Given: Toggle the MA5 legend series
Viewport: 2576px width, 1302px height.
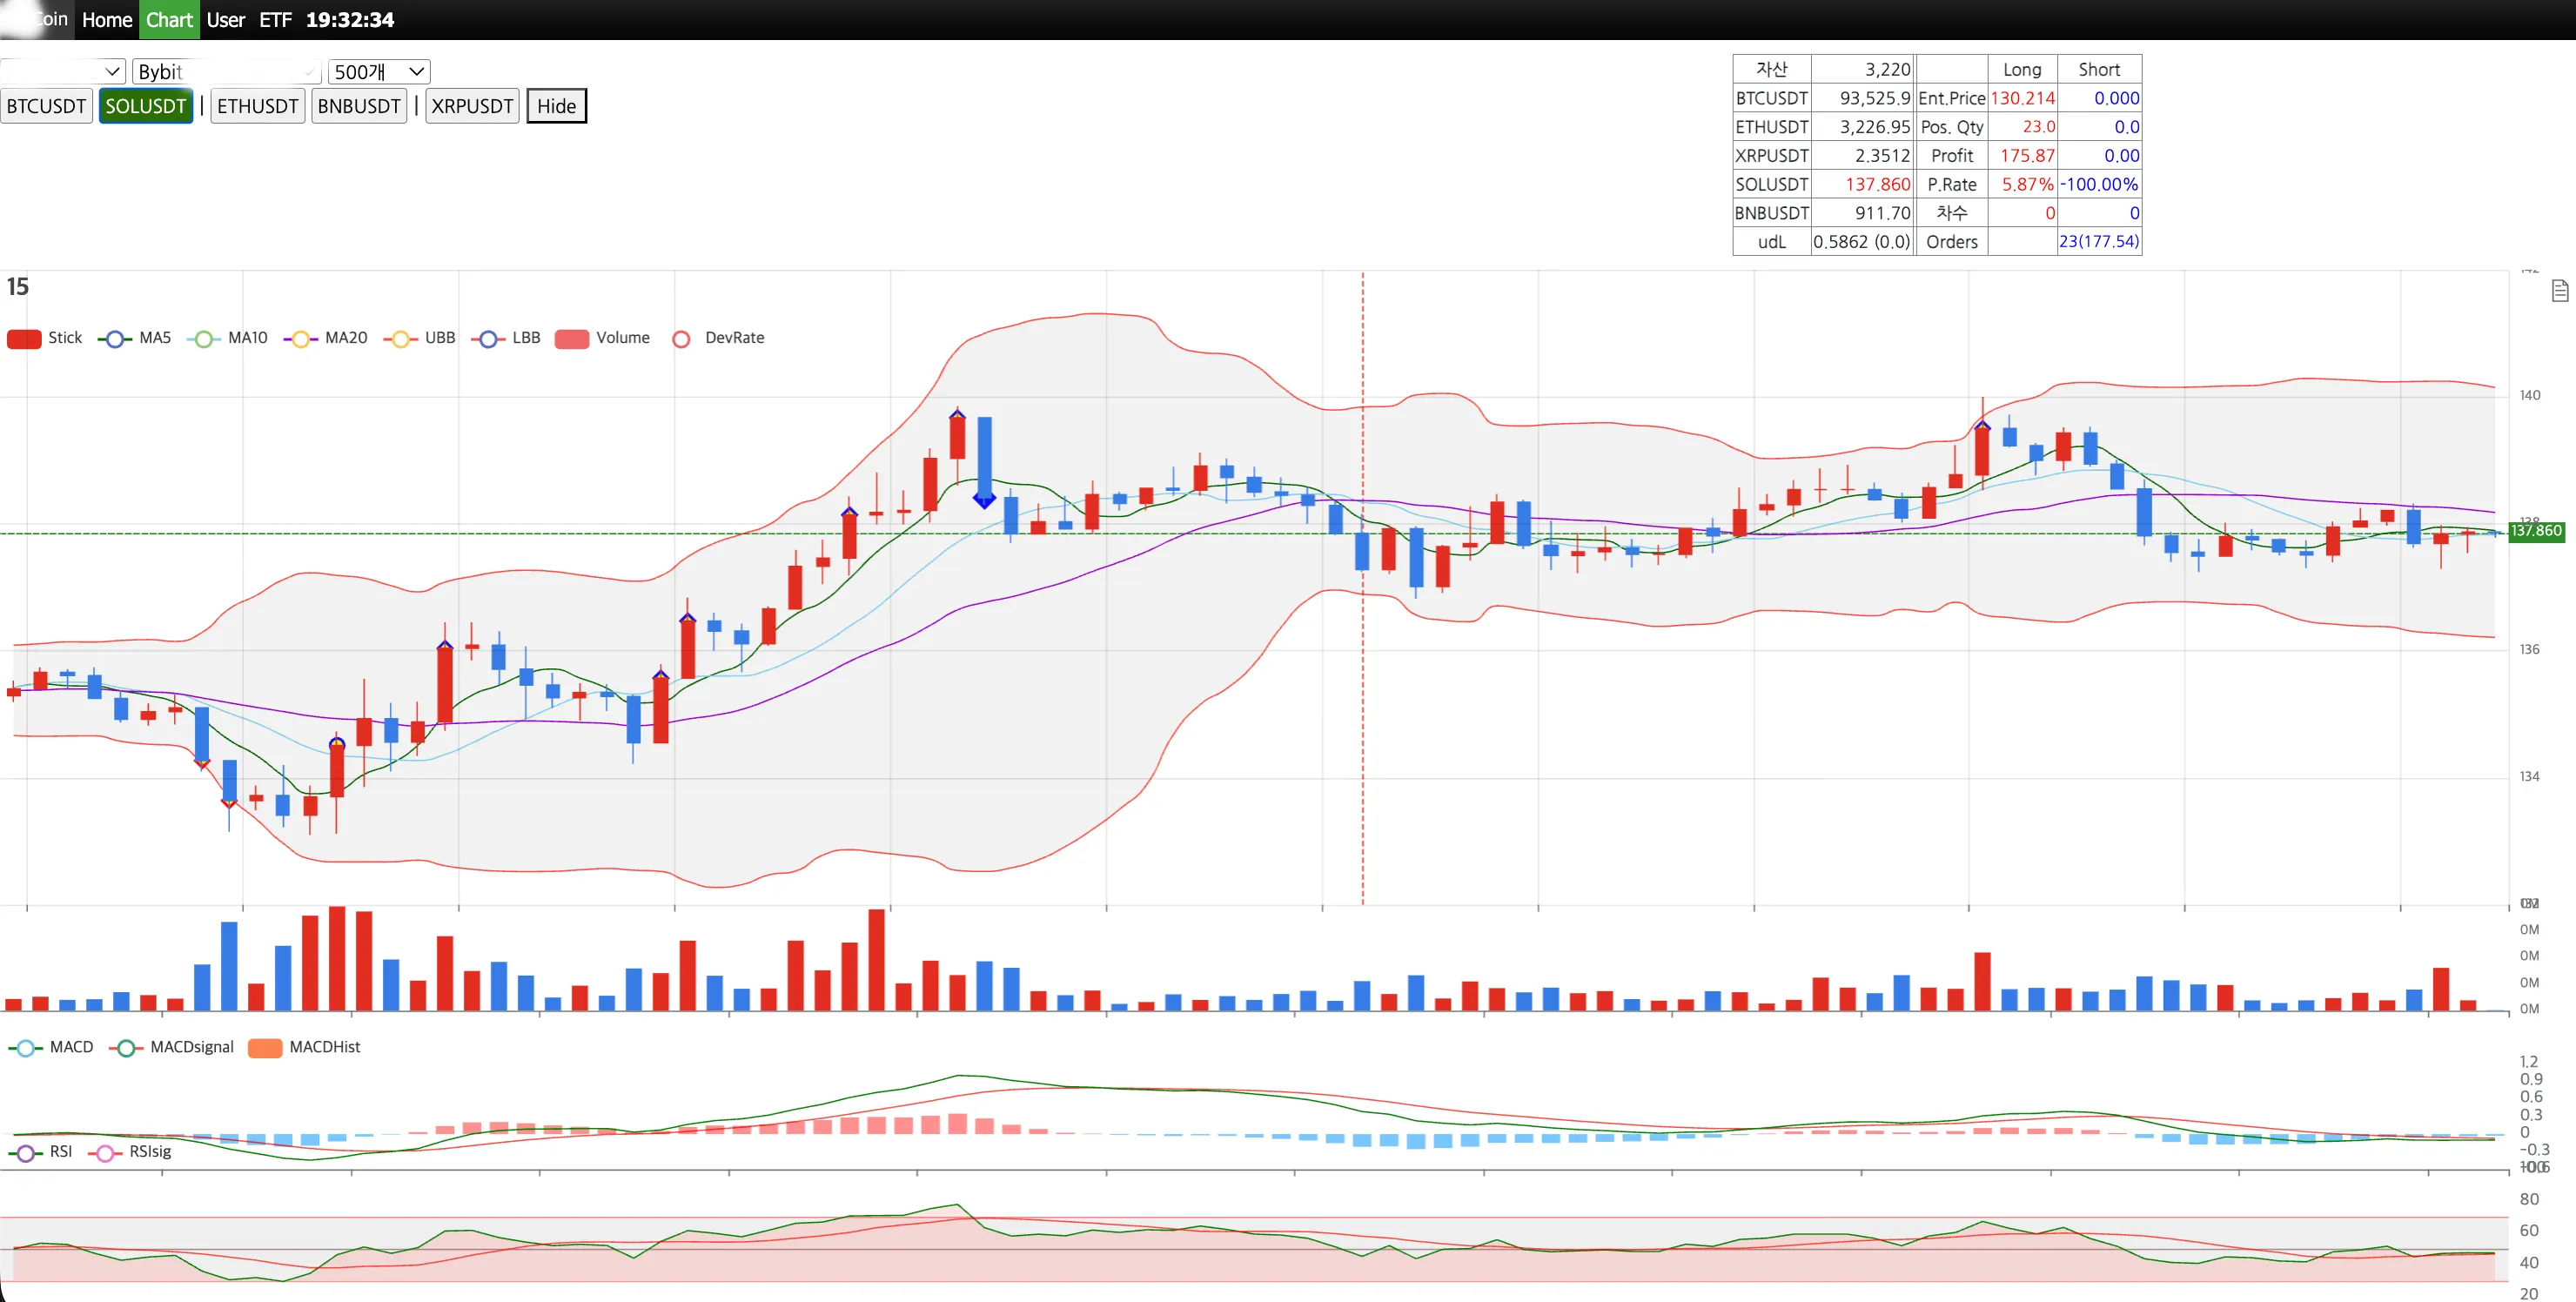Looking at the screenshot, I should [135, 338].
